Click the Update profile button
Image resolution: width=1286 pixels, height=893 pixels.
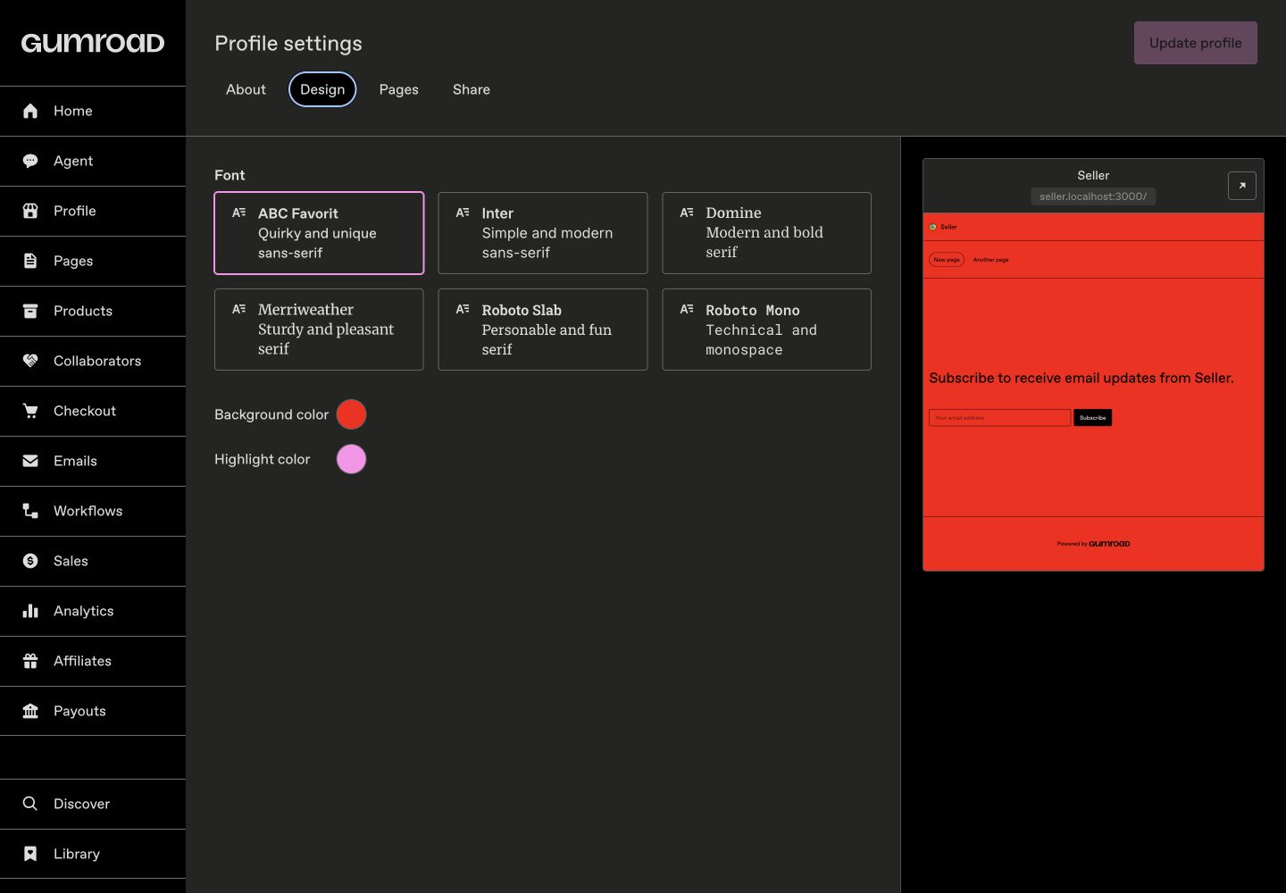[x=1196, y=43]
